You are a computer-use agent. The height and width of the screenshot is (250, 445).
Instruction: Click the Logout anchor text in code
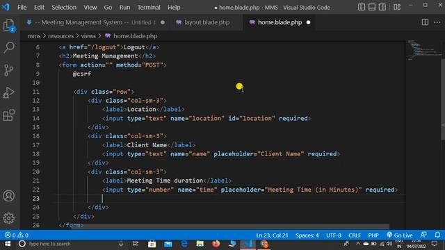134,47
